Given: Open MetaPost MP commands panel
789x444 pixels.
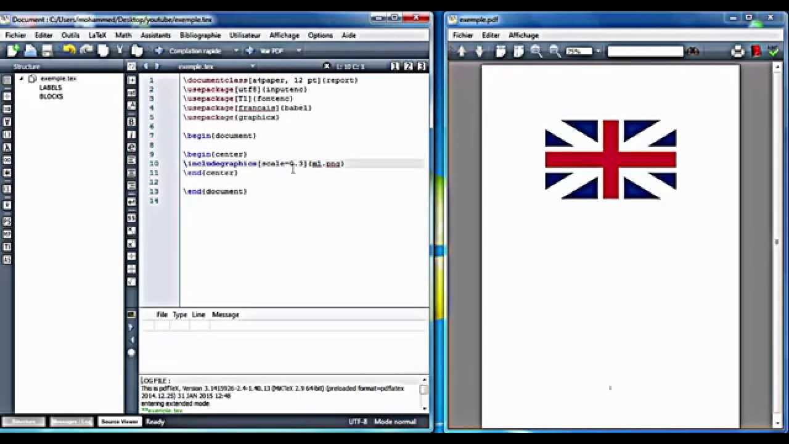Looking at the screenshot, I should (x=7, y=235).
